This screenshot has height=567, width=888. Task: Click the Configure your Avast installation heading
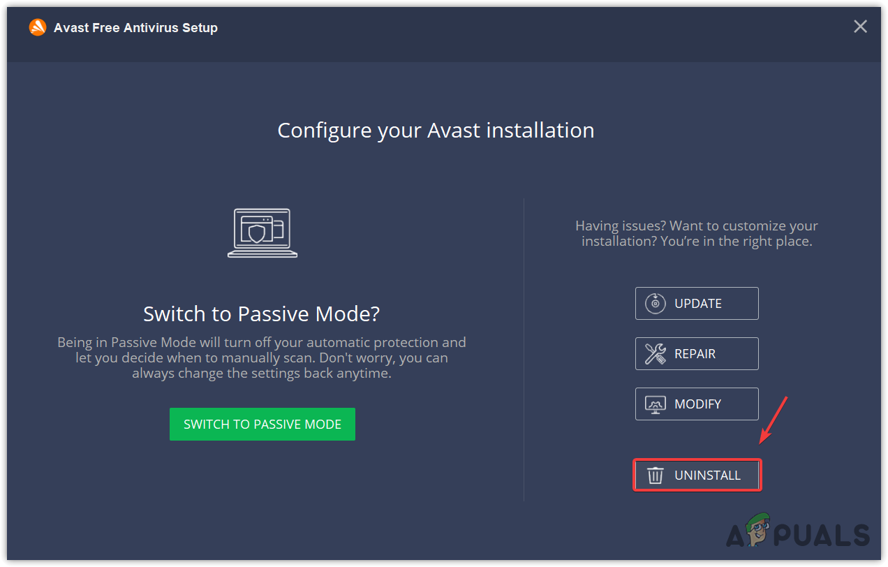(x=436, y=130)
